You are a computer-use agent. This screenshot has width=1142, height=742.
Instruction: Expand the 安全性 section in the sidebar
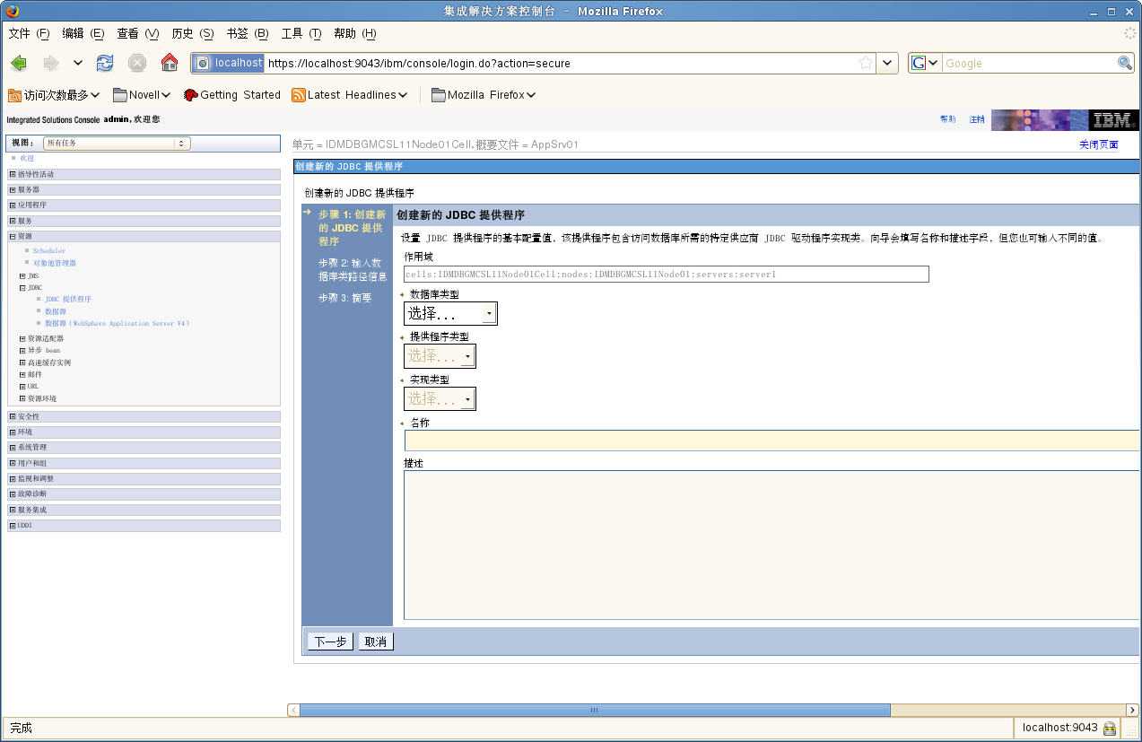[x=13, y=416]
